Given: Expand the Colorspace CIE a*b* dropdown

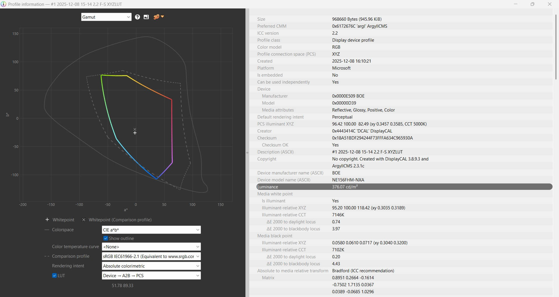Looking at the screenshot, I should (151, 230).
